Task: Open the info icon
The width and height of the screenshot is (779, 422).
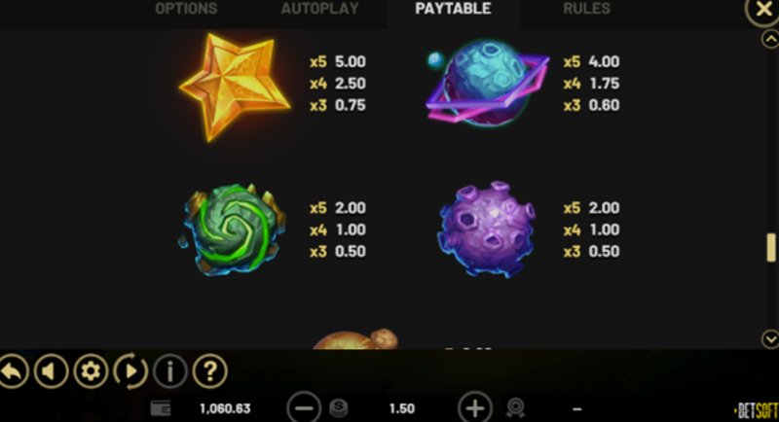Action: pos(170,370)
